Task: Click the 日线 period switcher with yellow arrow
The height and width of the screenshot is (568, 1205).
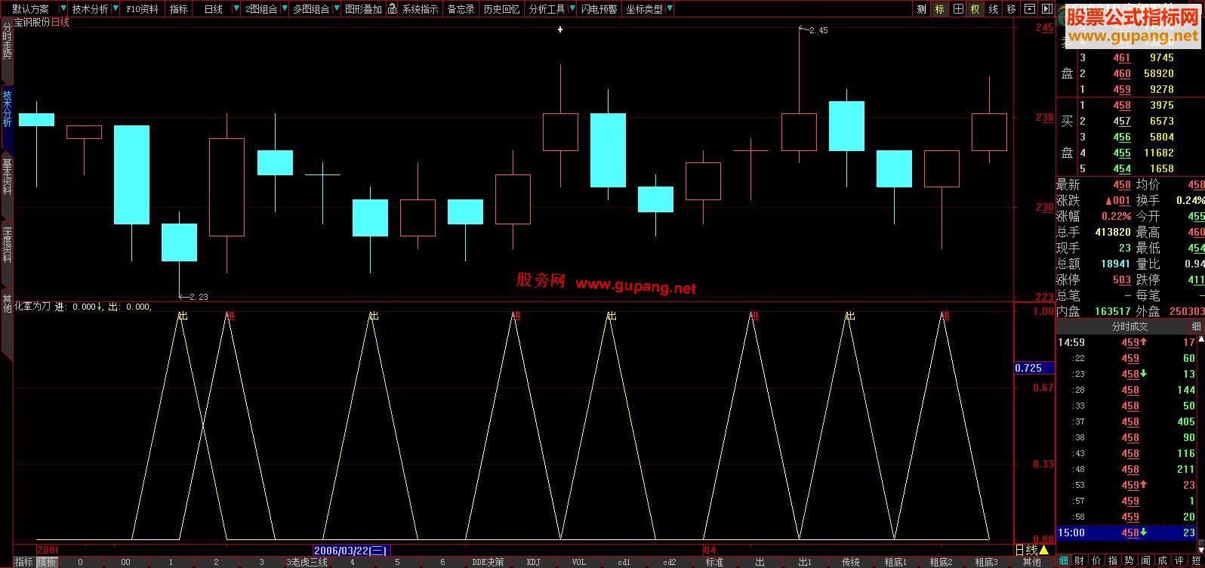Action: click(1032, 550)
